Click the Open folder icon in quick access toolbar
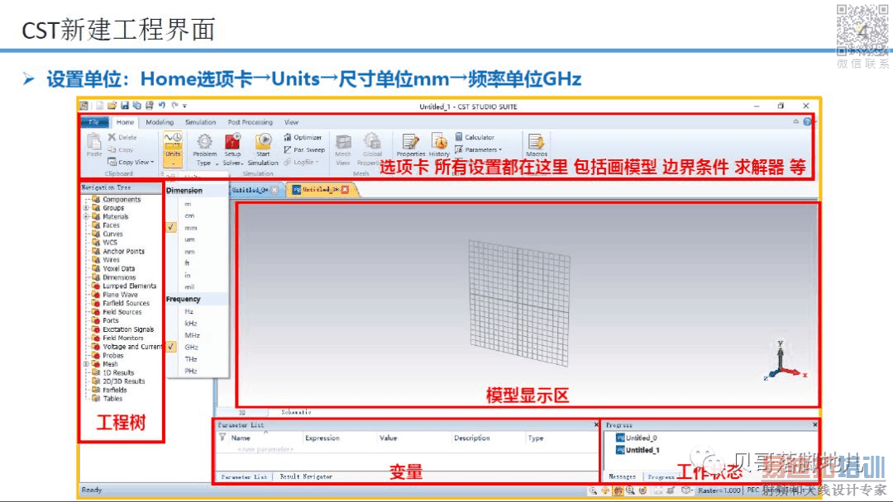The image size is (893, 502). point(112,106)
